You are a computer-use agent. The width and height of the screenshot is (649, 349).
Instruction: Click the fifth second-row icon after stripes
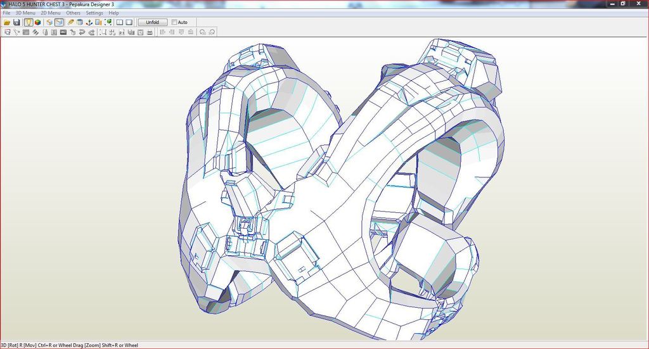(x=45, y=32)
